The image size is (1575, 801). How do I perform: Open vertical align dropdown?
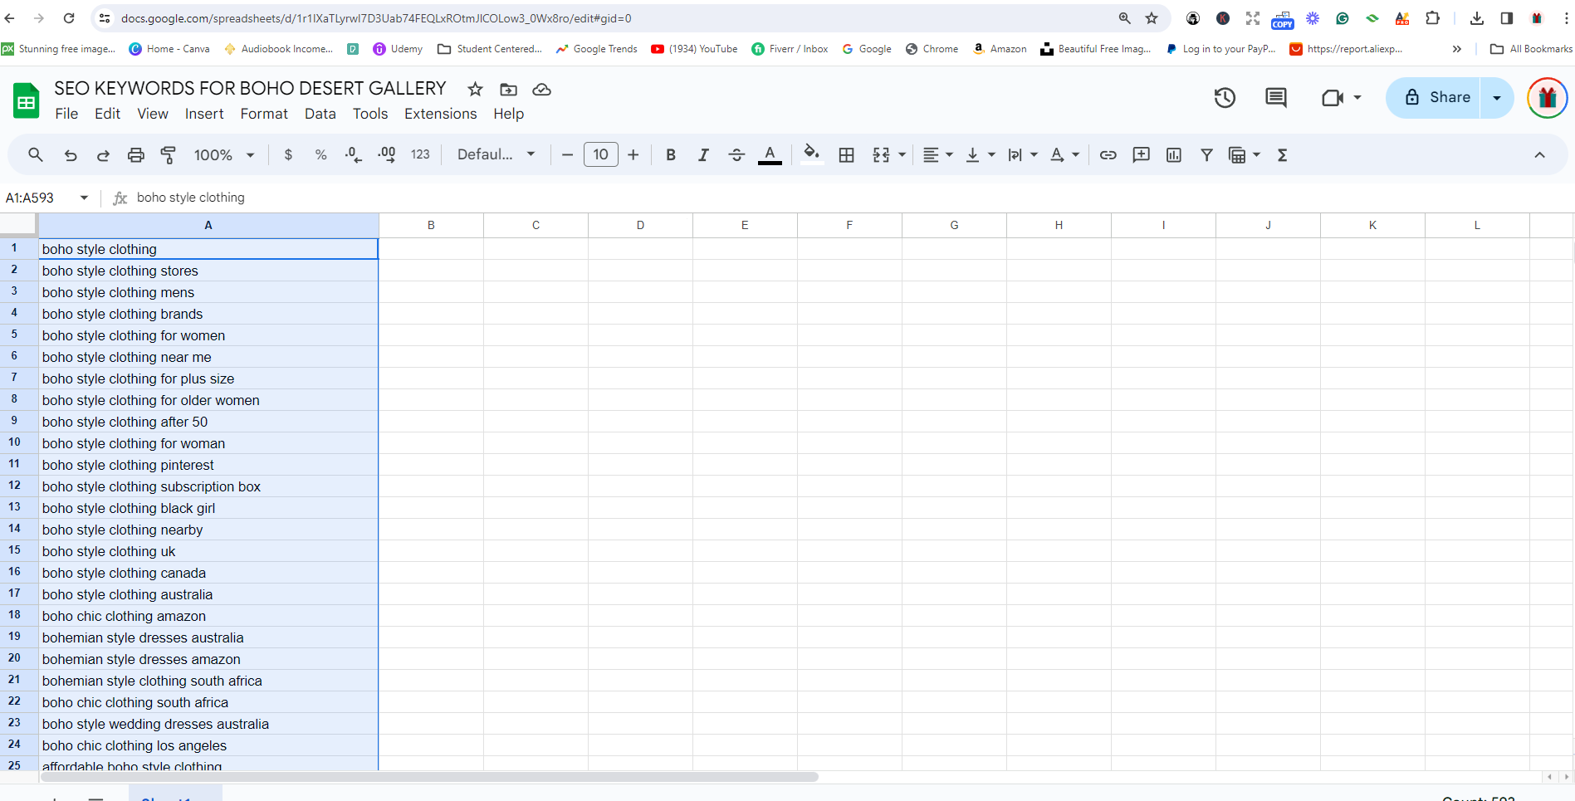pyautogui.click(x=980, y=154)
